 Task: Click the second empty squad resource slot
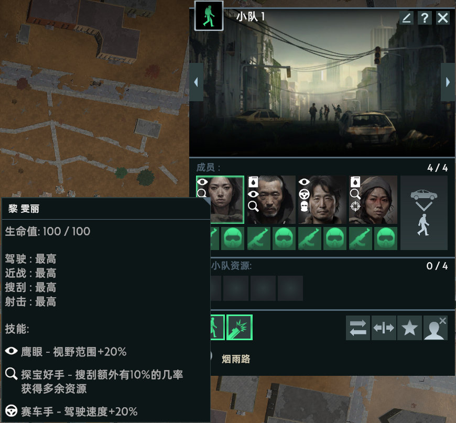tap(236, 288)
